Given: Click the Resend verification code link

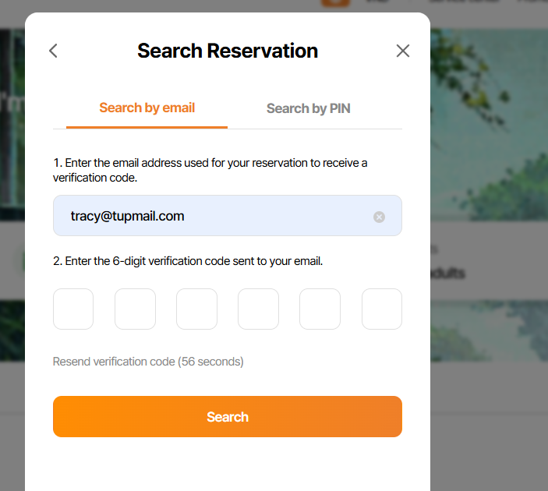Looking at the screenshot, I should tap(148, 362).
